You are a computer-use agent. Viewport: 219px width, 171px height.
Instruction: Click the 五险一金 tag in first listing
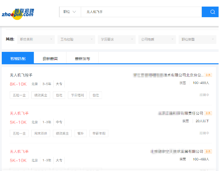pyautogui.click(x=19, y=95)
